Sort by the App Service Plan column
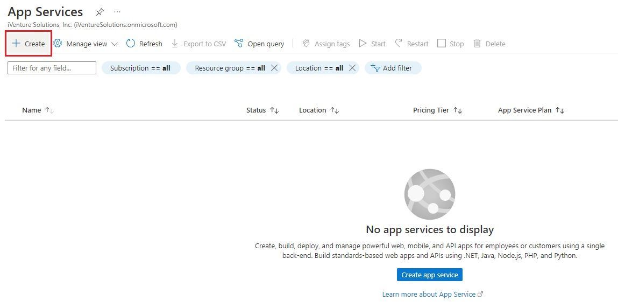 (531, 110)
